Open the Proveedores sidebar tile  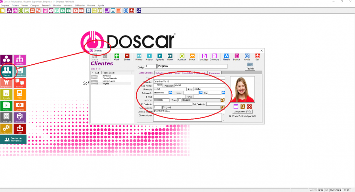(x=20, y=71)
